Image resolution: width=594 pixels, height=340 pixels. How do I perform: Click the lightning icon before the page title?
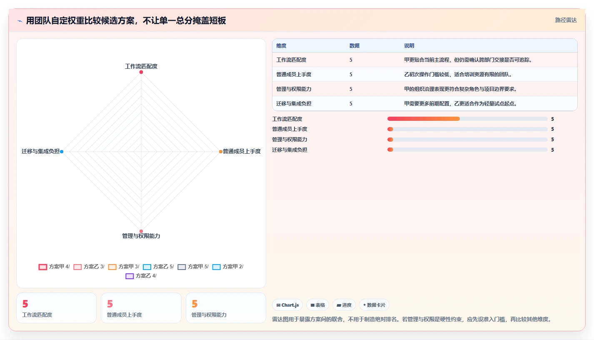click(20, 21)
